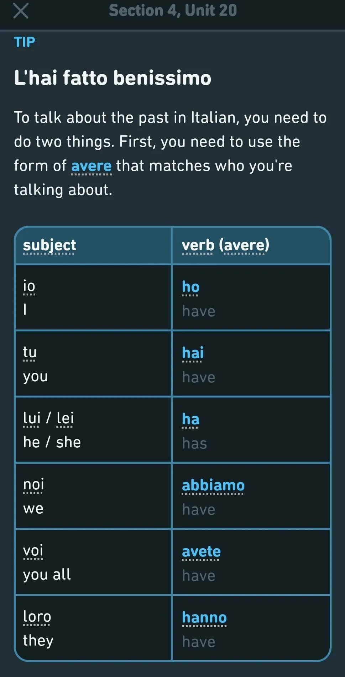Tap the 'subject' column header
The height and width of the screenshot is (677, 345).
[x=49, y=245]
